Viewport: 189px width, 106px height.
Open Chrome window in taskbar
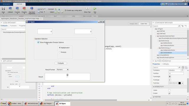15,103
